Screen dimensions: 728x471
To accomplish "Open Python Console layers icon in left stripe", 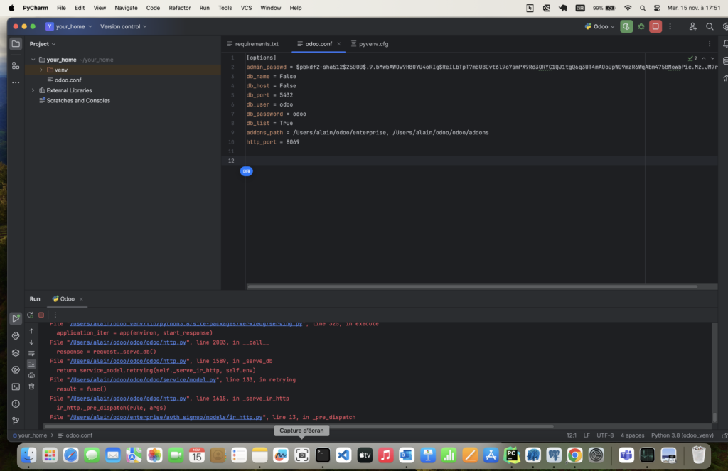I will tap(16, 352).
